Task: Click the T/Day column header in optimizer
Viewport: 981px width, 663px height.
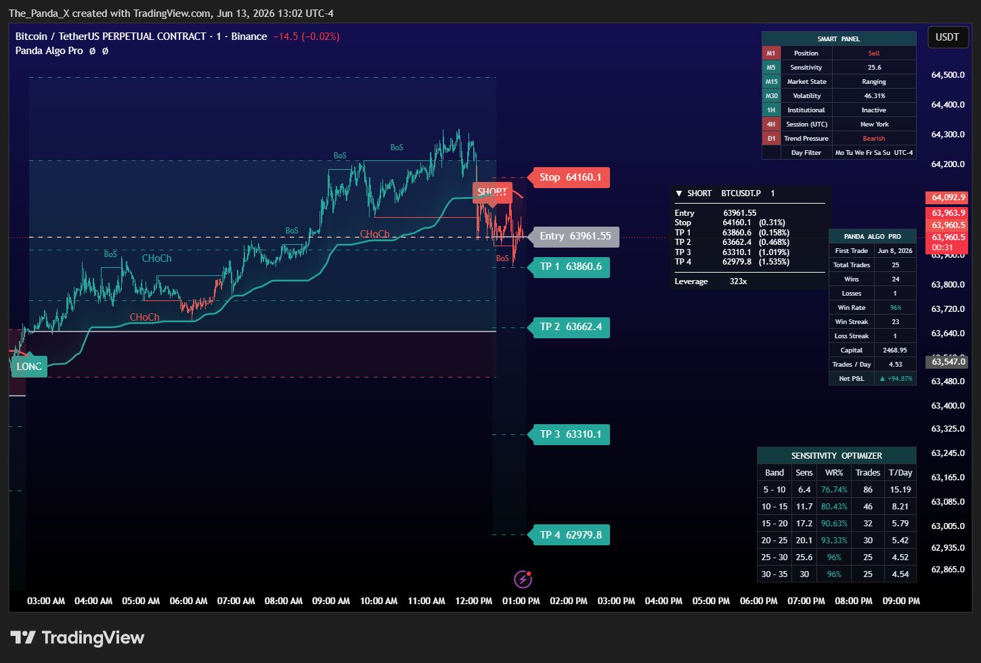Action: pyautogui.click(x=900, y=473)
